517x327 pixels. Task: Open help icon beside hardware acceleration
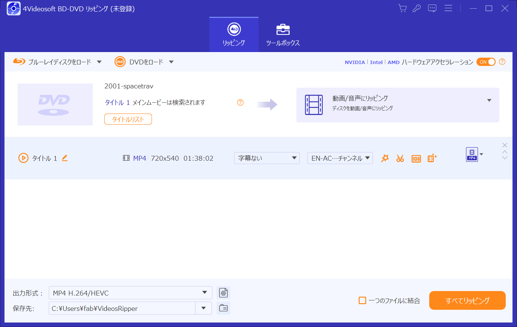[502, 62]
